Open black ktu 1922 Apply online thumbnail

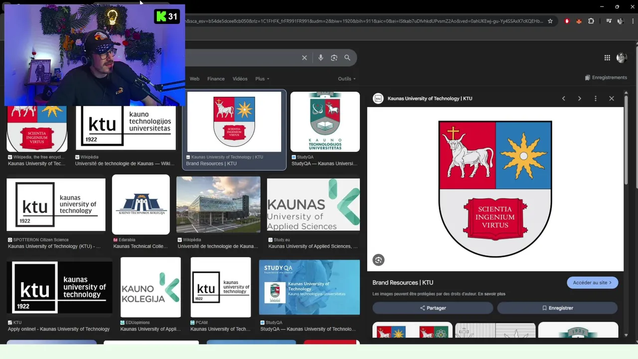click(59, 288)
